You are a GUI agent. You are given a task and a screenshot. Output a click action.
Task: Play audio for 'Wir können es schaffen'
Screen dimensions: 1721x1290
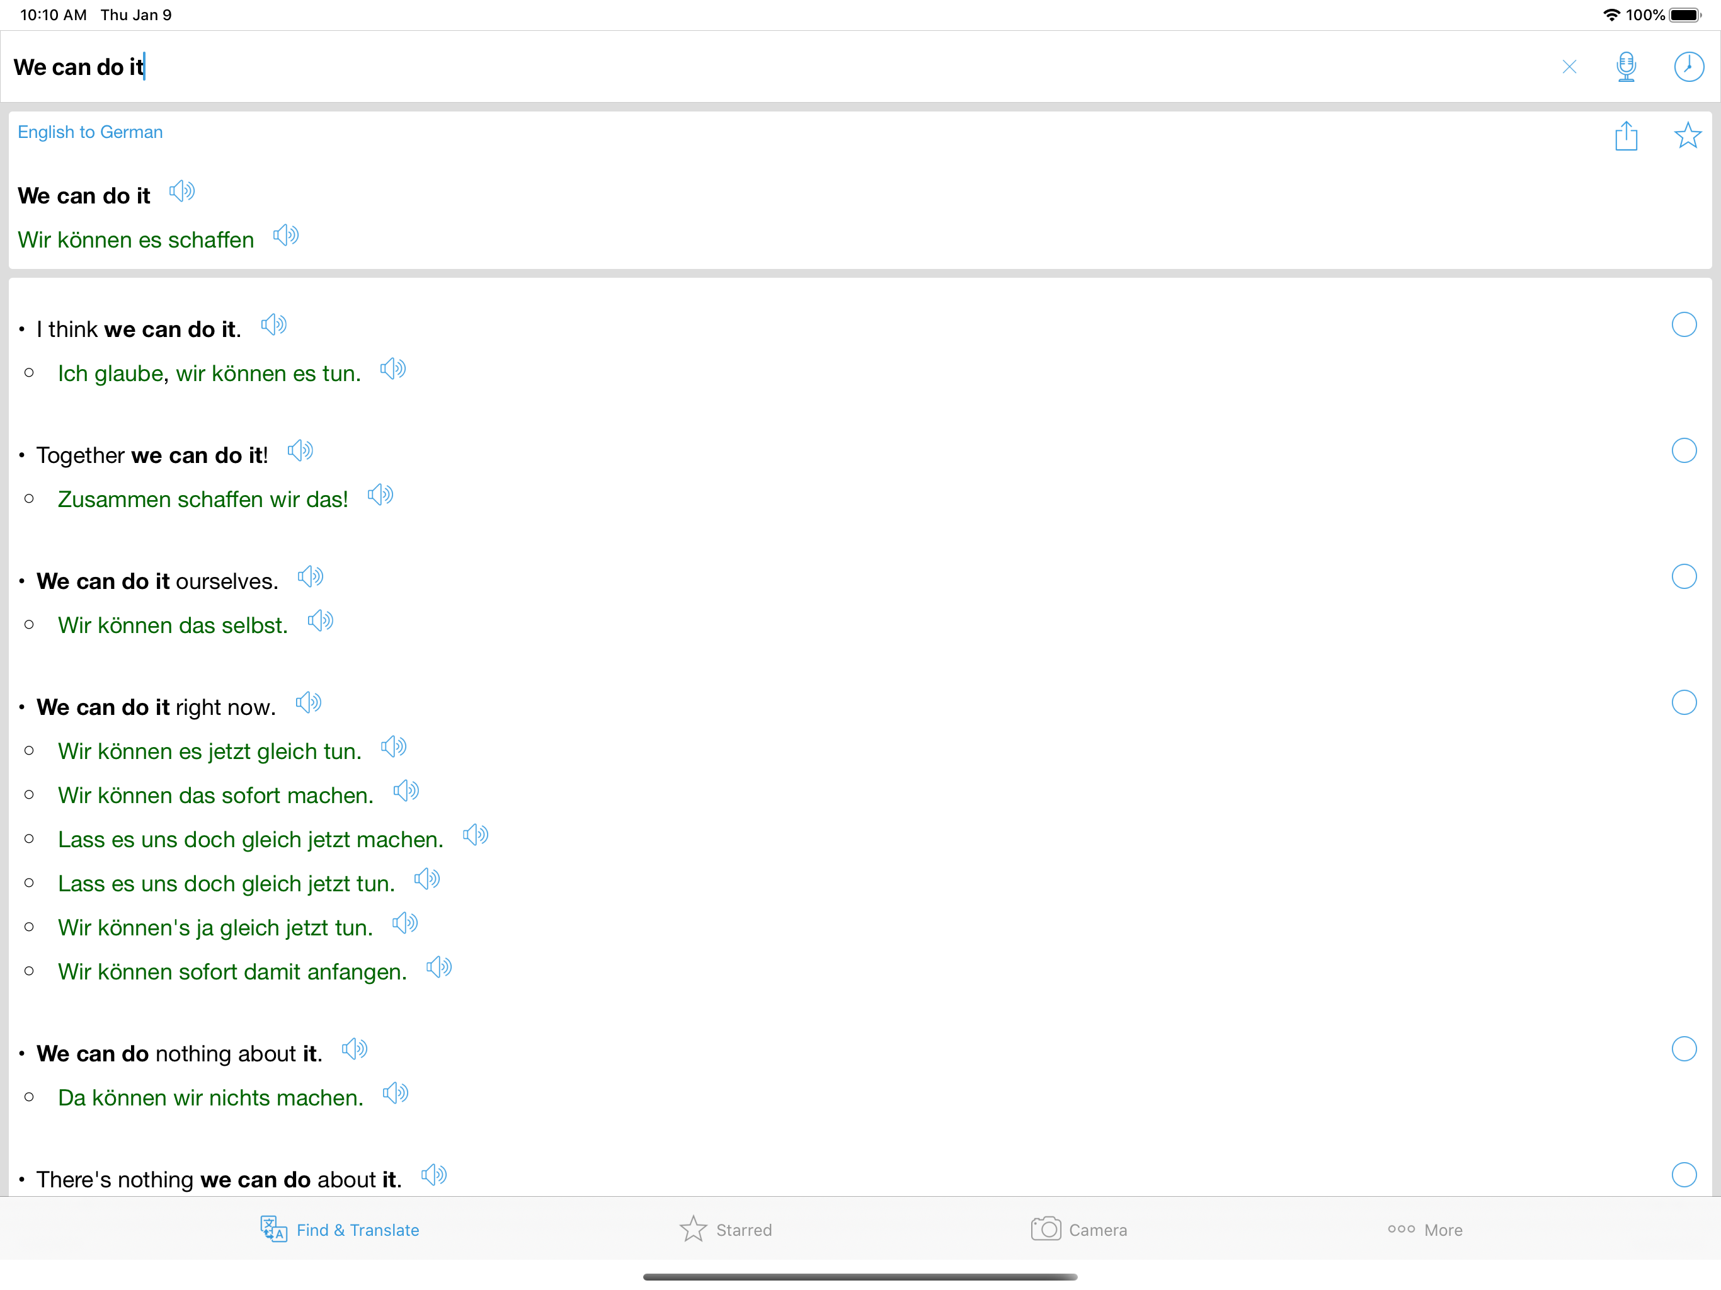point(285,235)
